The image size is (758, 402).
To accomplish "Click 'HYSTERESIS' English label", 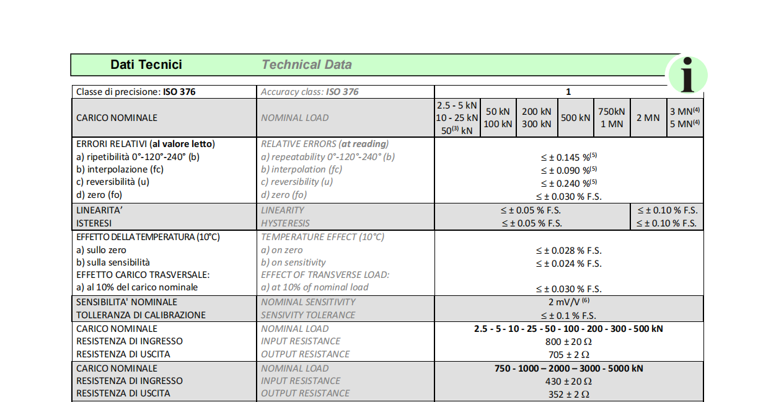I will click(285, 223).
